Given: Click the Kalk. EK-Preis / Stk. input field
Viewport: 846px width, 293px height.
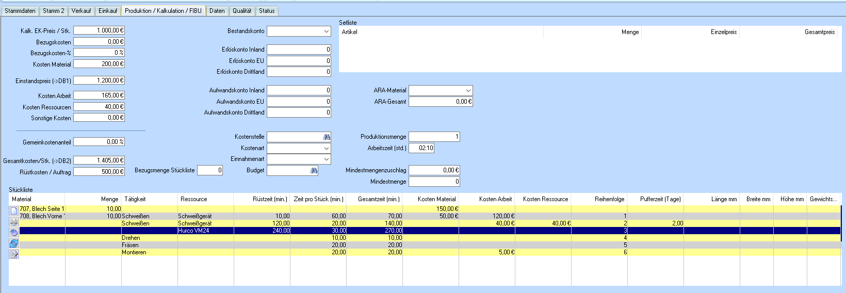Looking at the screenshot, I should pyautogui.click(x=99, y=31).
